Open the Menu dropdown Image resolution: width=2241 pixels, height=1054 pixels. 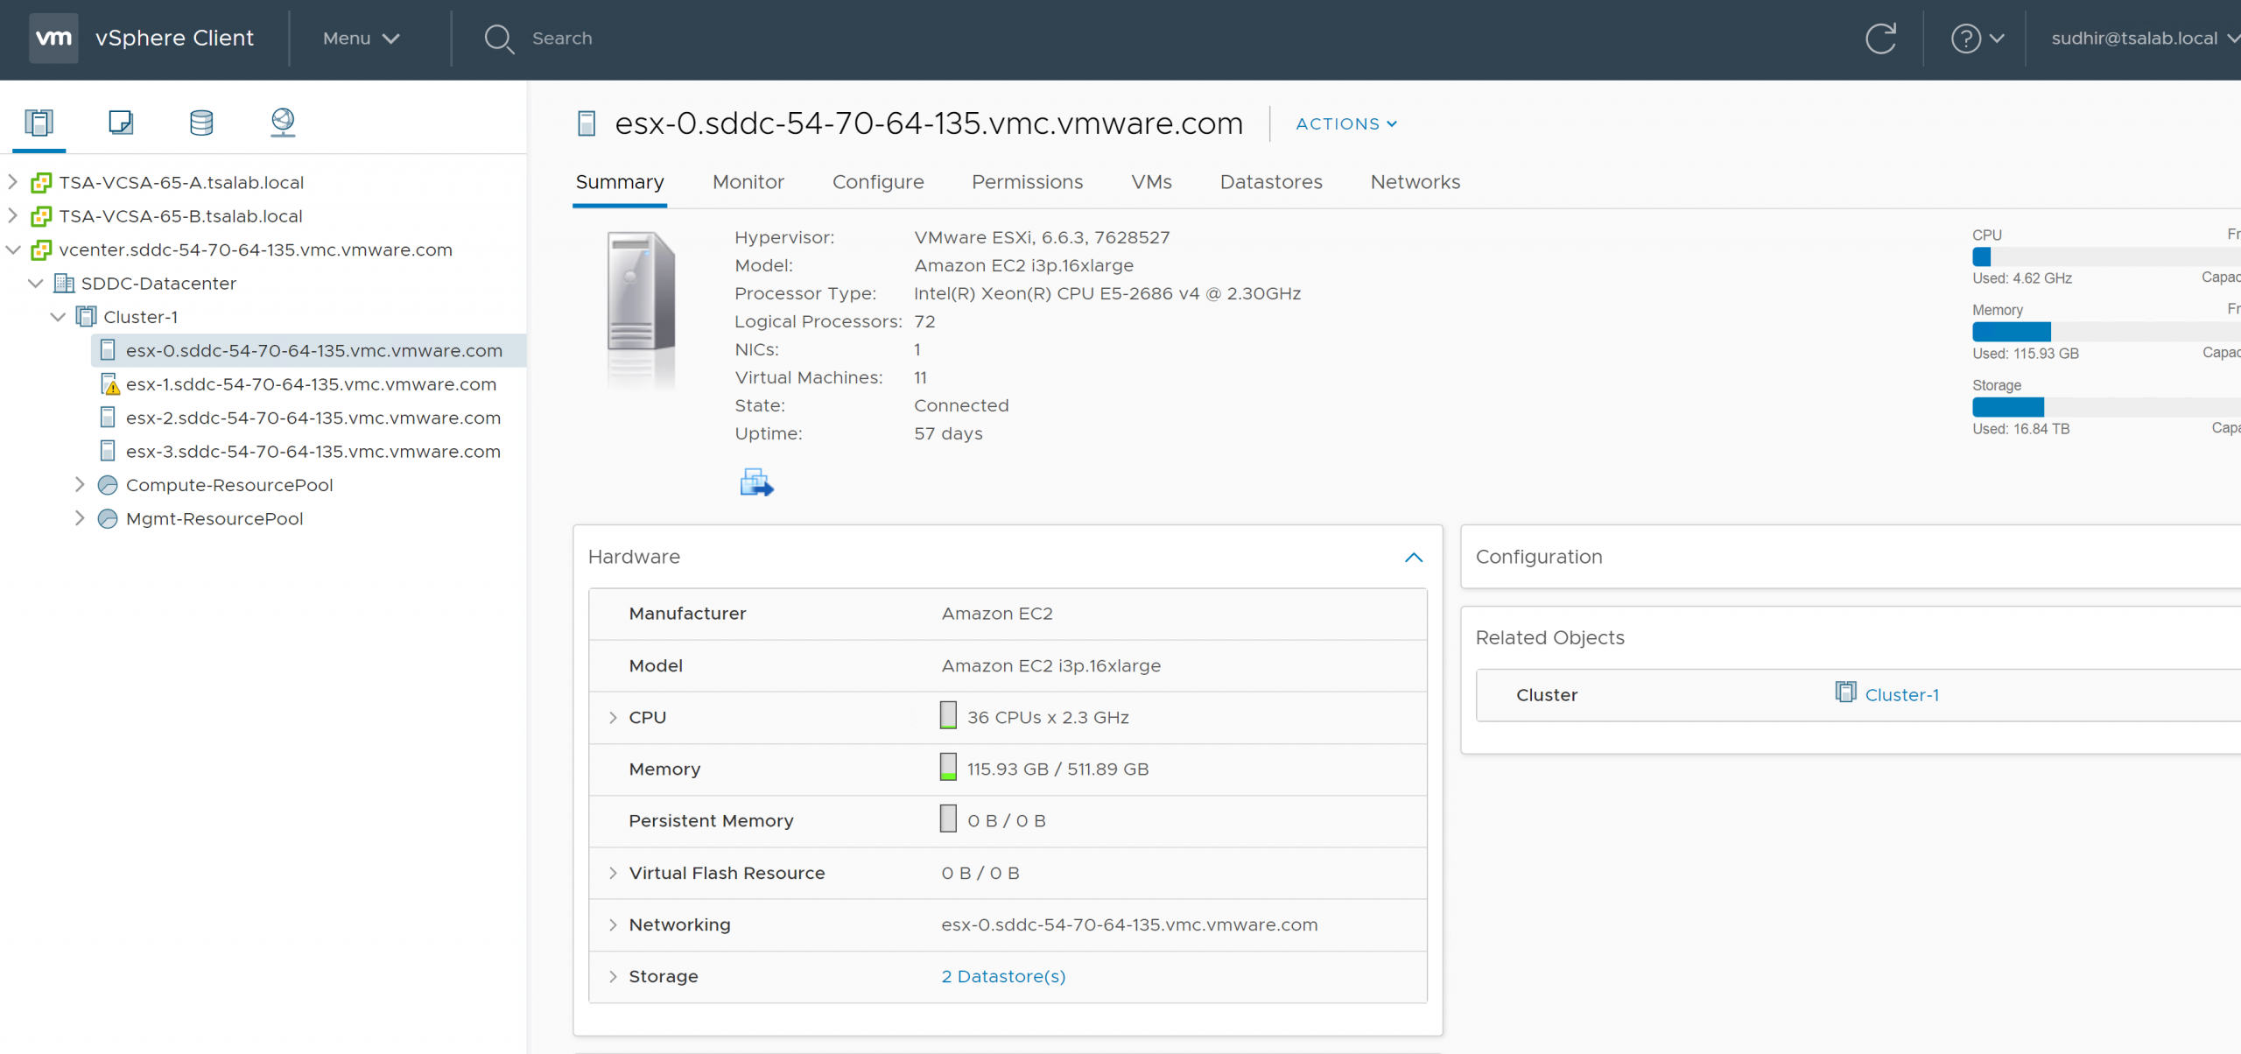pyautogui.click(x=361, y=39)
